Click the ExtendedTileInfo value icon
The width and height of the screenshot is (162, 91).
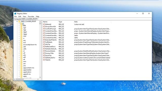[44, 40]
